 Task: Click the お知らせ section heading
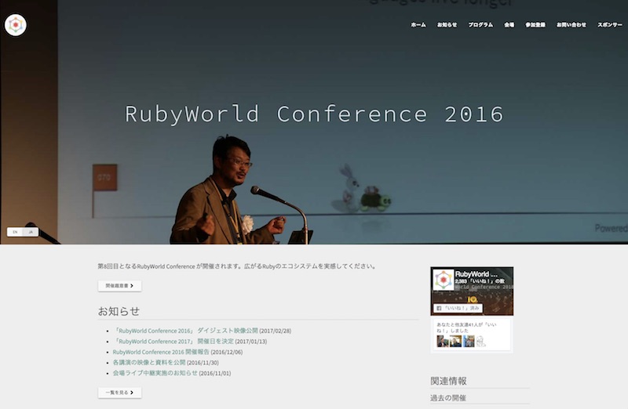tap(119, 311)
